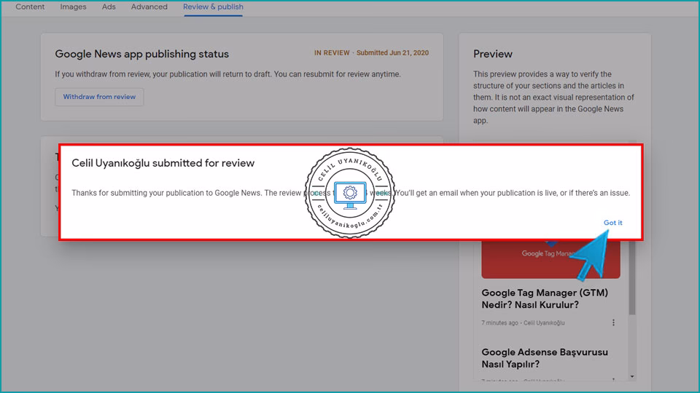Click the Review & publish tab
This screenshot has height=393, width=700.
coord(213,7)
